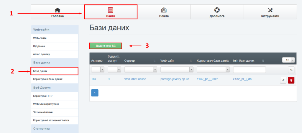Click the Ім'я бази даних filter text field
This screenshot has height=133, width=302.
pyautogui.click(x=249, y=70)
